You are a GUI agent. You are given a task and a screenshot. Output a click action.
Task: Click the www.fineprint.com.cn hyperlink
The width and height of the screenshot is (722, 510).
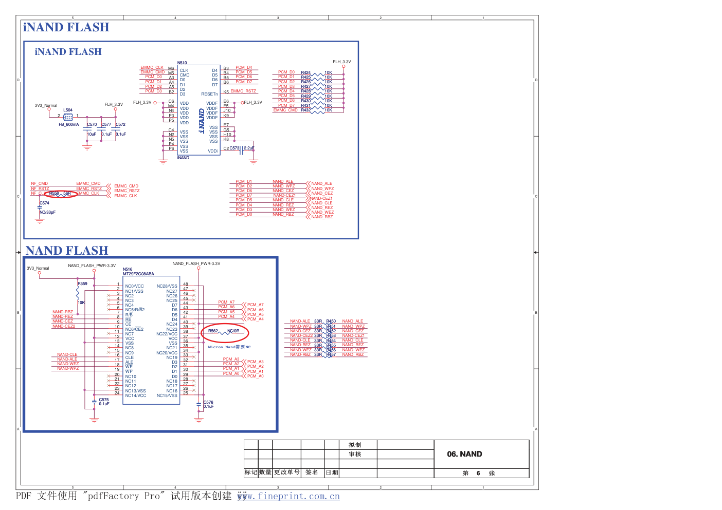coord(288,496)
